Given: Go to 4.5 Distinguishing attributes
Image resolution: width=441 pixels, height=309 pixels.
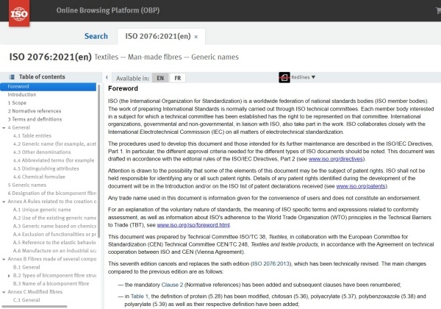Looking at the screenshot, I should click(46, 168).
